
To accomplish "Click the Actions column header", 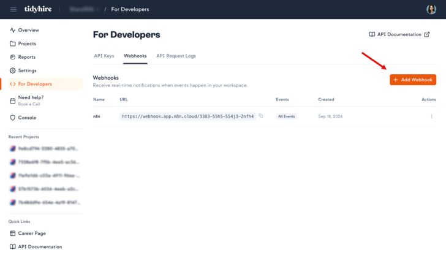I will point(429,99).
